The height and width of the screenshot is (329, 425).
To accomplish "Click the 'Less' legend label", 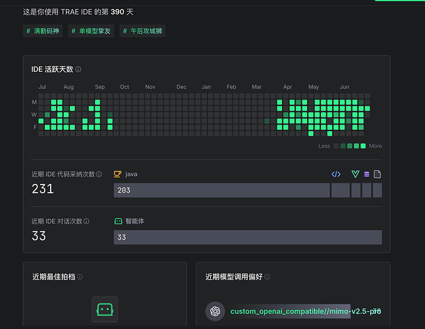I will click(324, 146).
